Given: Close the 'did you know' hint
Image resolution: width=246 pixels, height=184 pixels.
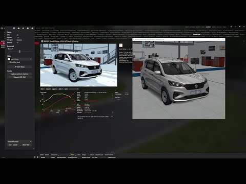Looking at the screenshot, I should pyautogui.click(x=112, y=117).
